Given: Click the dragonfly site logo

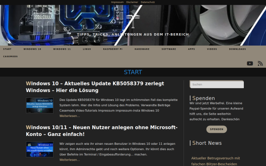Looking at the screenshot, I should tap(133, 21).
